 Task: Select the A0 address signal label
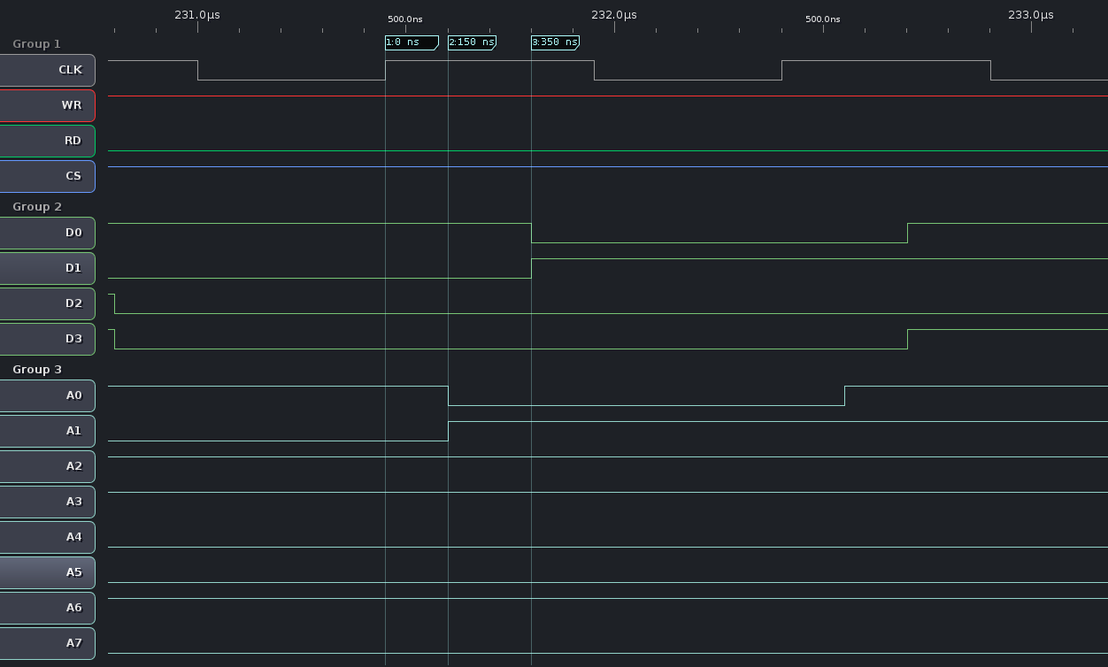coord(47,395)
